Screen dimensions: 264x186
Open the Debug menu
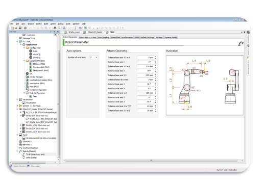pos(61,24)
